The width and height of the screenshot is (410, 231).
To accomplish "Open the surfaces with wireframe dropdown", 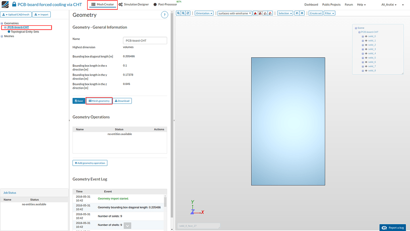I will pos(235,13).
